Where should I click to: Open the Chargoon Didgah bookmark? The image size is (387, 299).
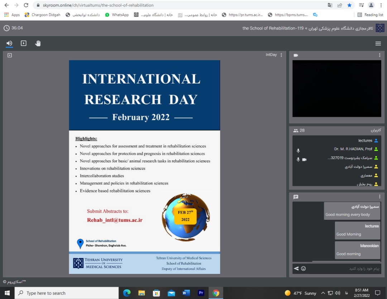click(x=42, y=15)
